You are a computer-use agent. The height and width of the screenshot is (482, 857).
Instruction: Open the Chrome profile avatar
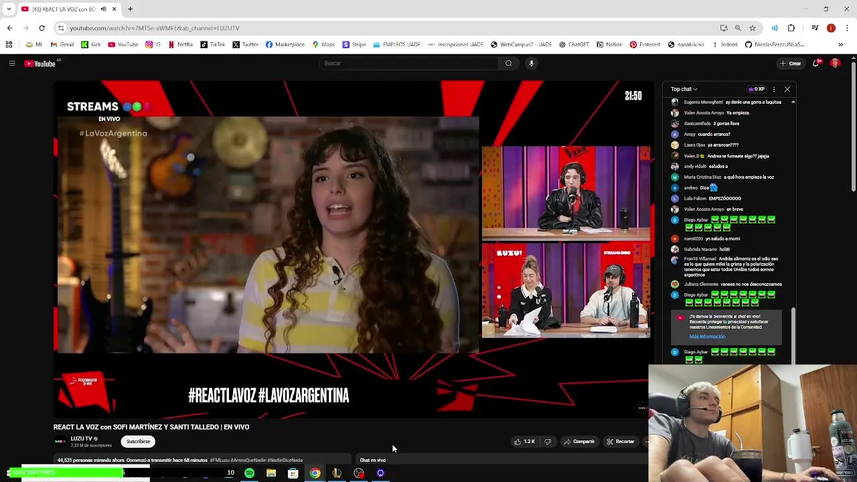(x=831, y=28)
